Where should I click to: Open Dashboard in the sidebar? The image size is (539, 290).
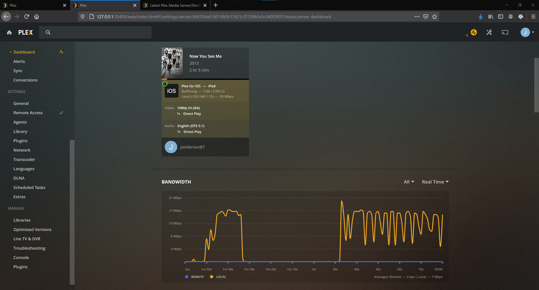(24, 52)
